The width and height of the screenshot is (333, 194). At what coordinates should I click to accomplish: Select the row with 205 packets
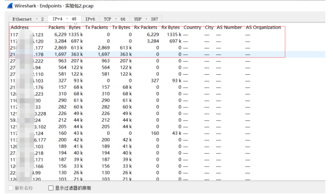167,126
